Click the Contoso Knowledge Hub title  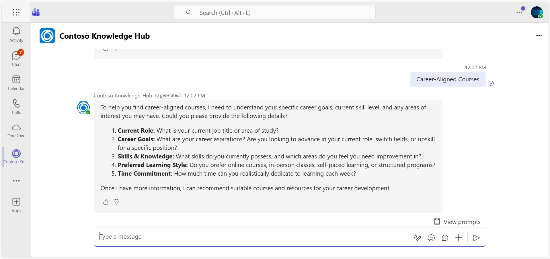(104, 36)
